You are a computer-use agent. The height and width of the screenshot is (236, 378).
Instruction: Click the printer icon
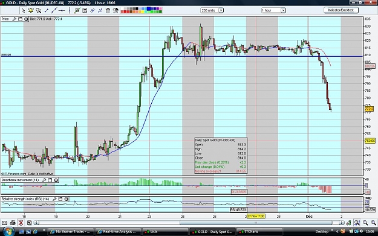tap(13, 223)
